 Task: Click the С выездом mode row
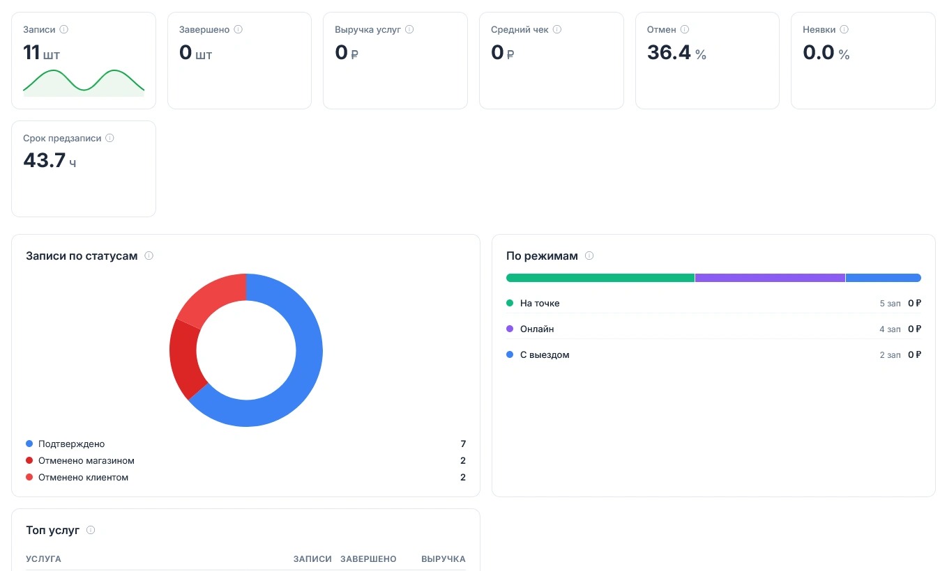(x=713, y=354)
